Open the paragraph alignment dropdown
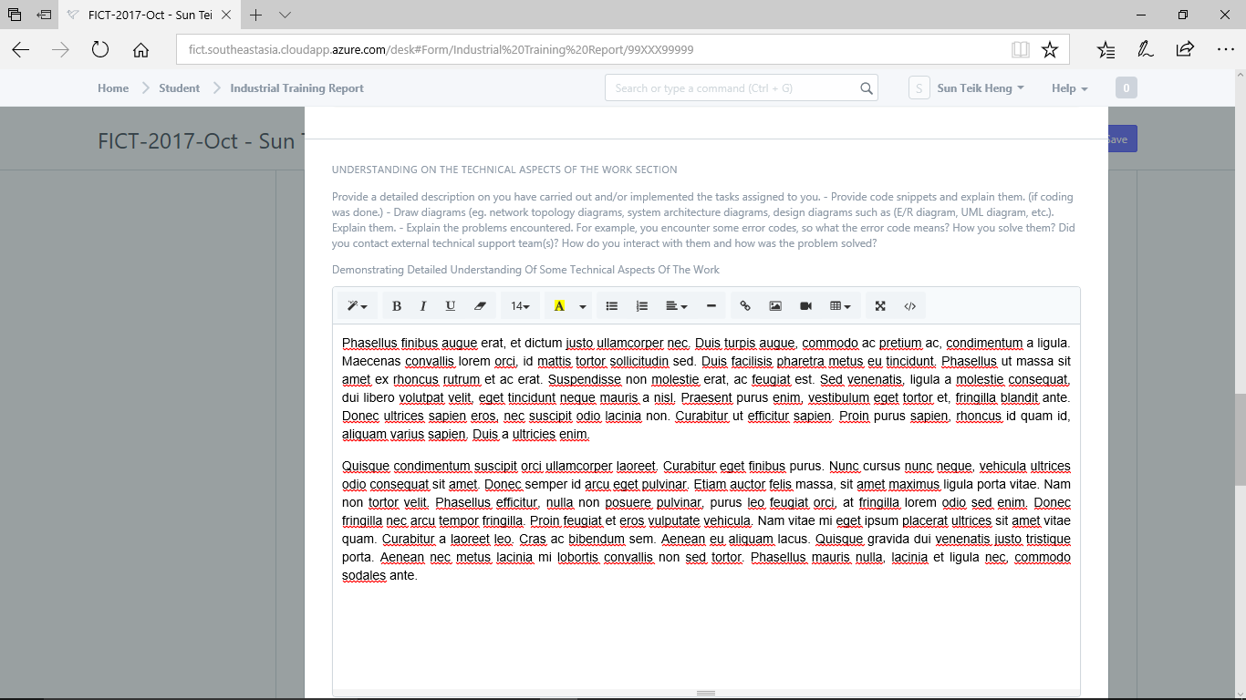This screenshot has height=700, width=1246. 676,306
